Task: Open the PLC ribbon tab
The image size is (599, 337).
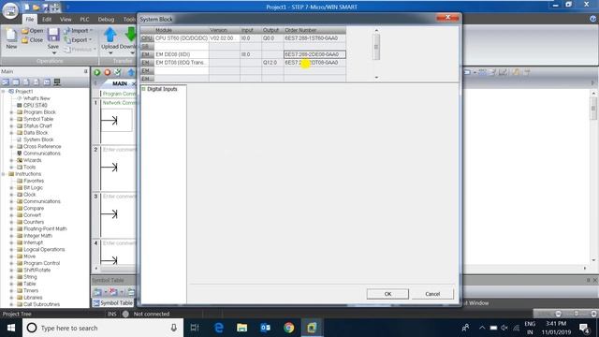Action: tap(84, 19)
